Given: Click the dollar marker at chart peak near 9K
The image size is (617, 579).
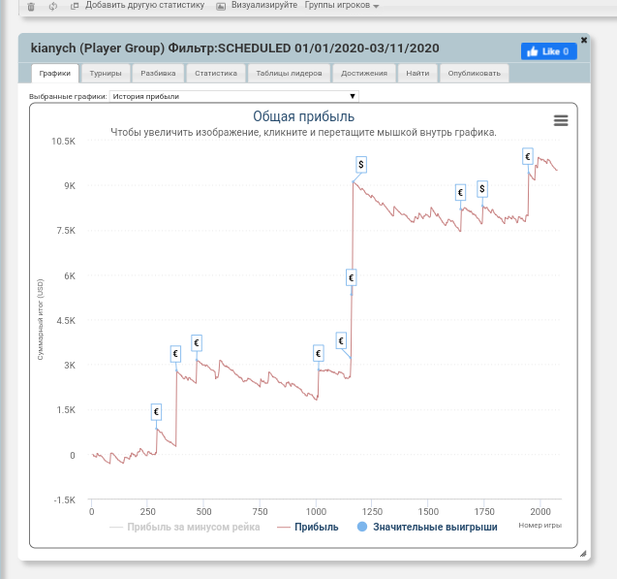Looking at the screenshot, I should click(361, 165).
